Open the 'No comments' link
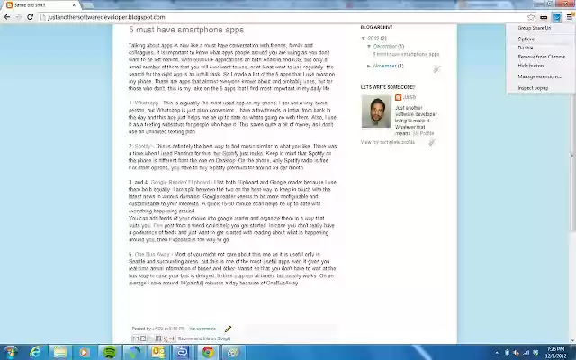This screenshot has width=576, height=360. (202, 328)
